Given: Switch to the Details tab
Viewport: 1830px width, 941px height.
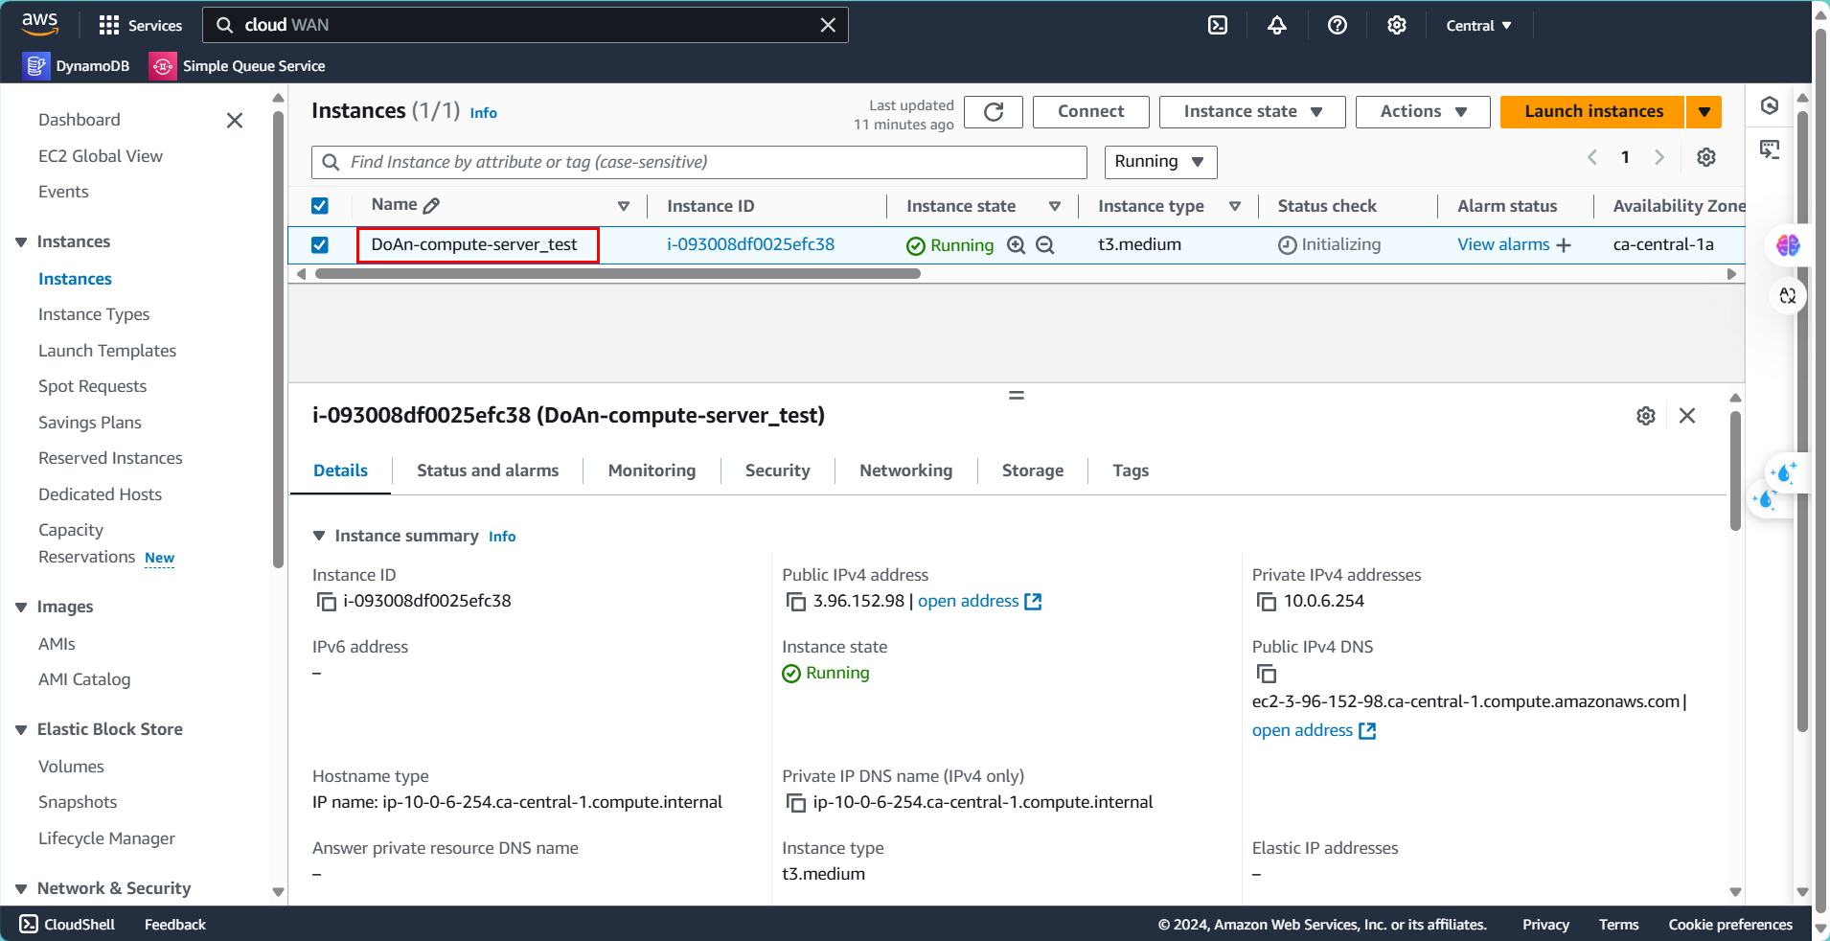Looking at the screenshot, I should pos(340,470).
